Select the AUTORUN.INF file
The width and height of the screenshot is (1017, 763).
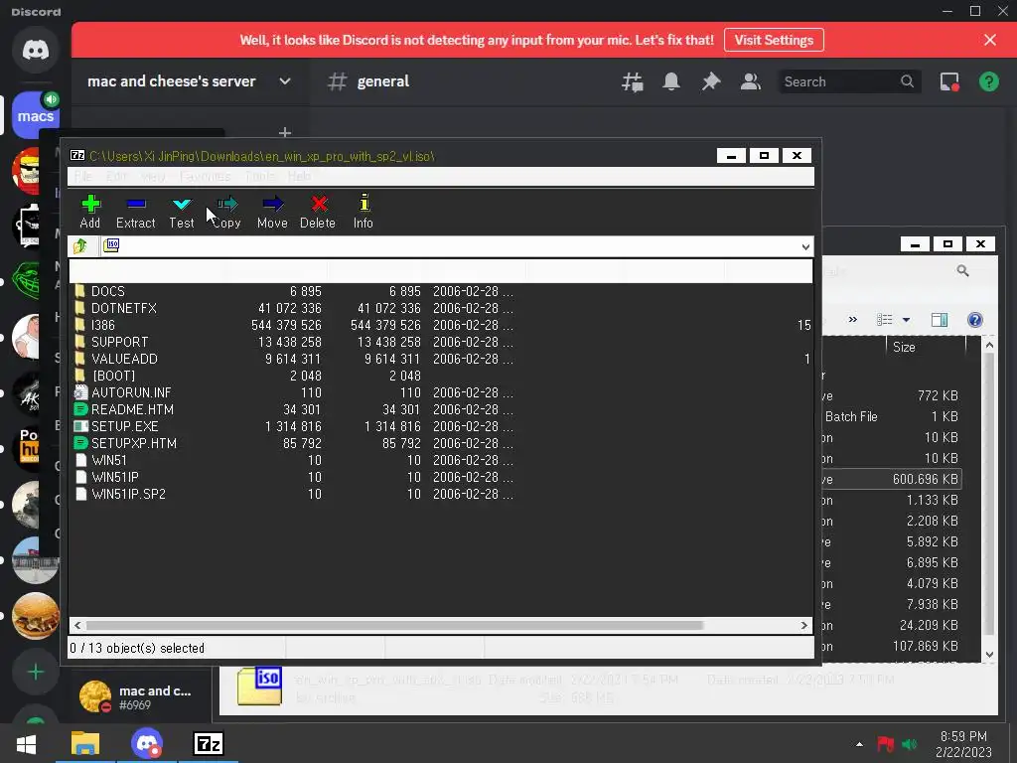pos(131,392)
